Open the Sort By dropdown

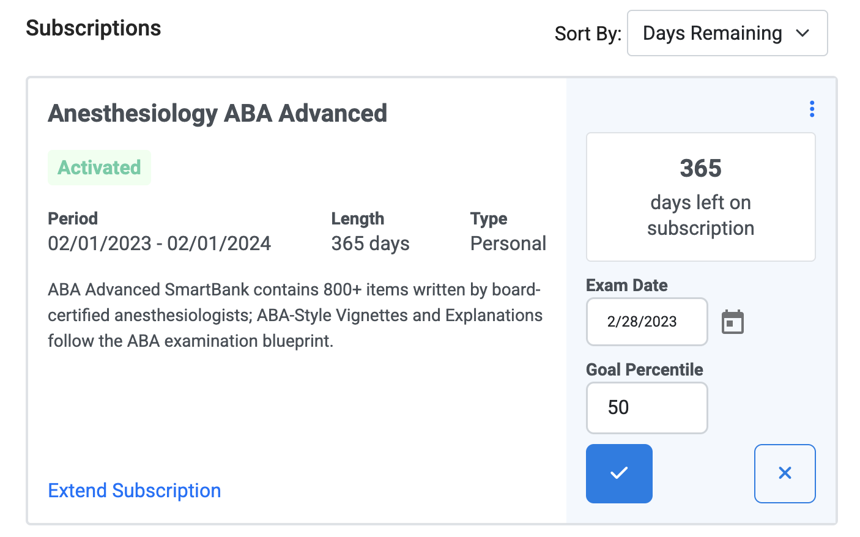[727, 33]
